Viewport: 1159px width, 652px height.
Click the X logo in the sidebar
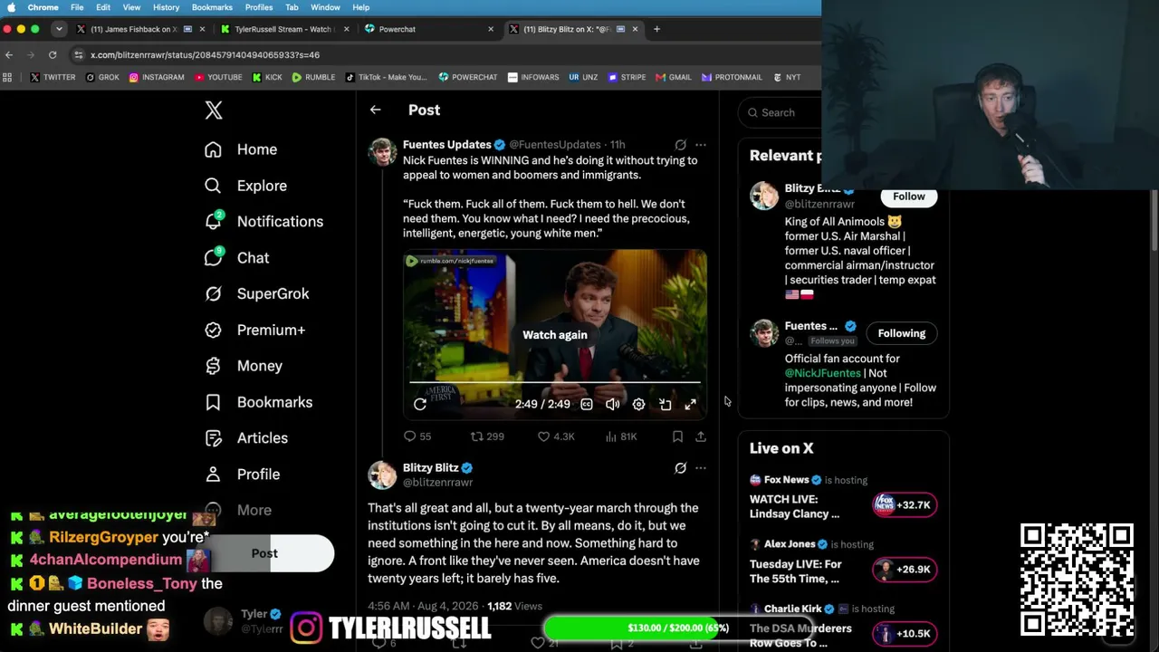click(214, 110)
